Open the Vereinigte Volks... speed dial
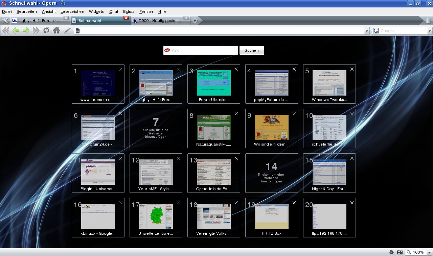 click(x=214, y=217)
